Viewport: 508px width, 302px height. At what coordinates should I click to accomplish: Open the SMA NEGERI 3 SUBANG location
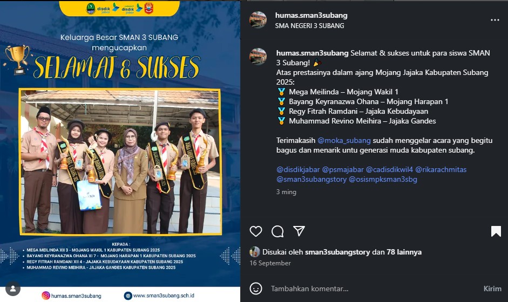(x=309, y=25)
